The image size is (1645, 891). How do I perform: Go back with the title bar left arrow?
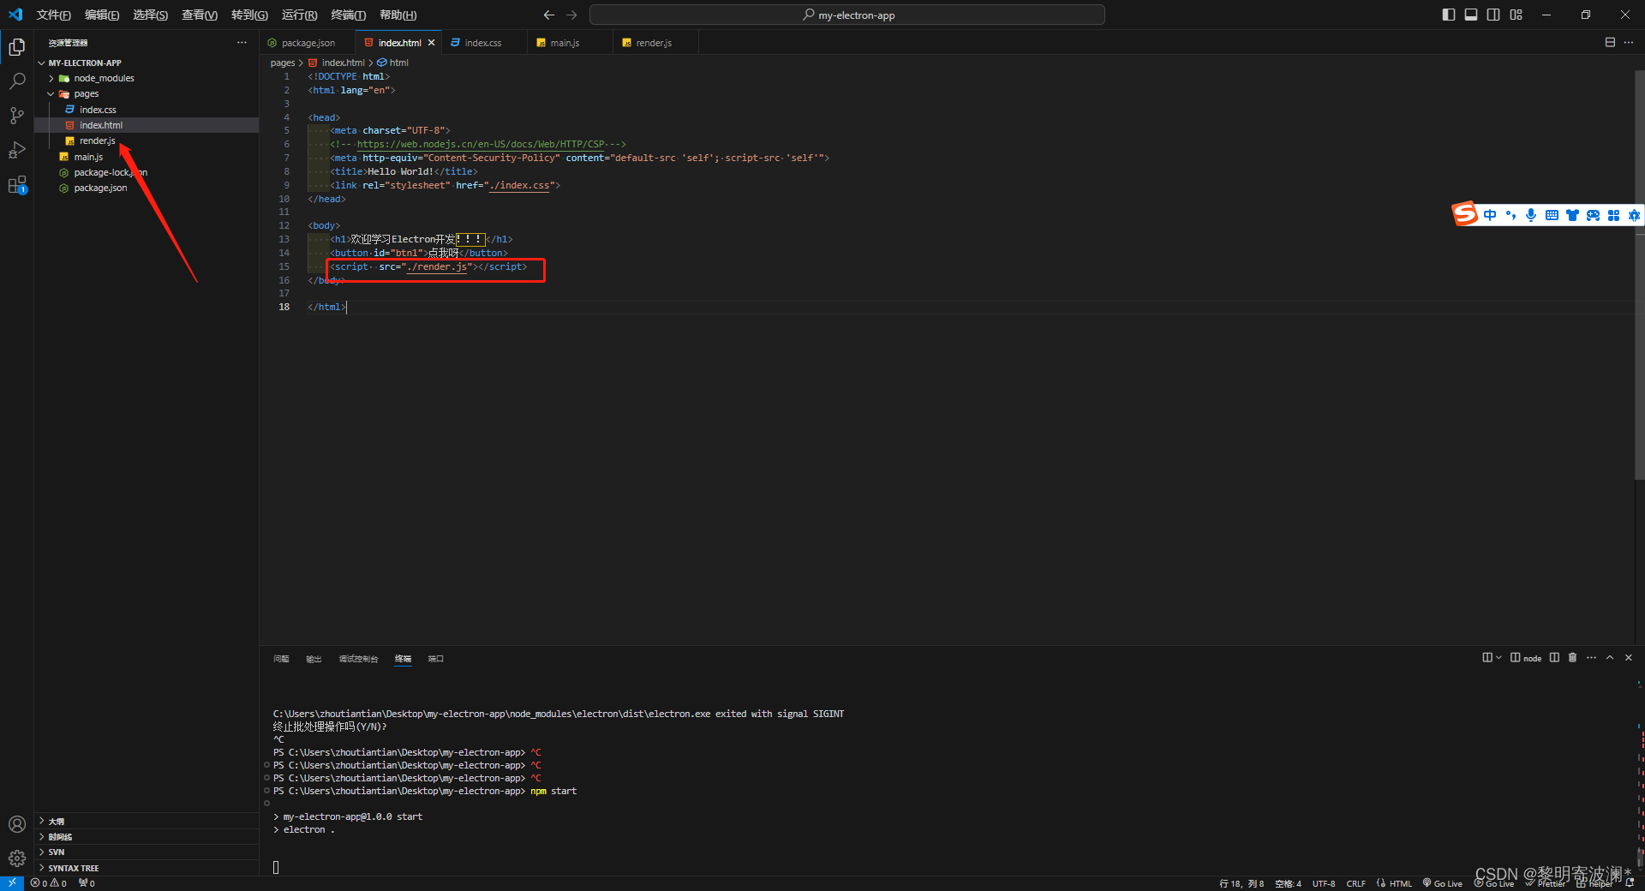click(x=549, y=15)
